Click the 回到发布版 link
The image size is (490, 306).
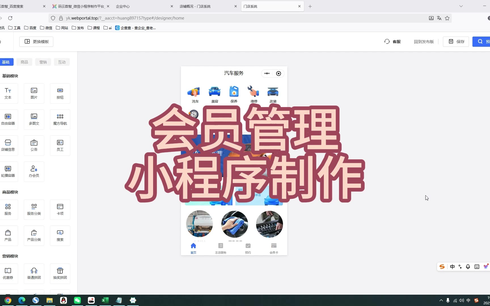pos(424,42)
